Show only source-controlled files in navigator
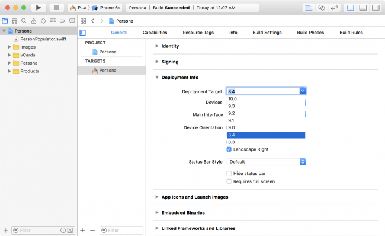 70,230
